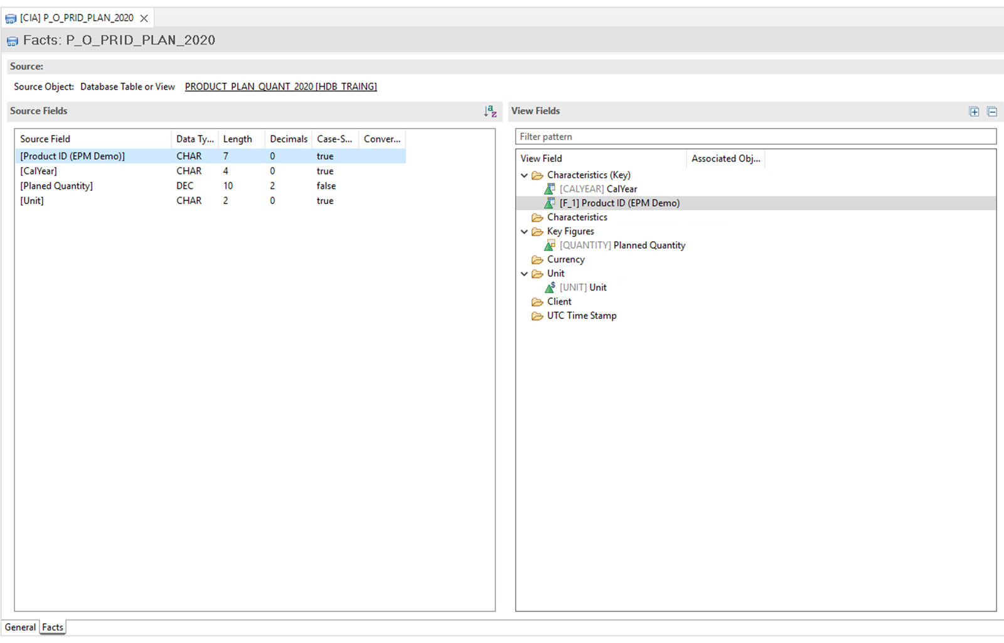This screenshot has width=1004, height=643.
Task: Click the Data Type column header
Action: (195, 139)
